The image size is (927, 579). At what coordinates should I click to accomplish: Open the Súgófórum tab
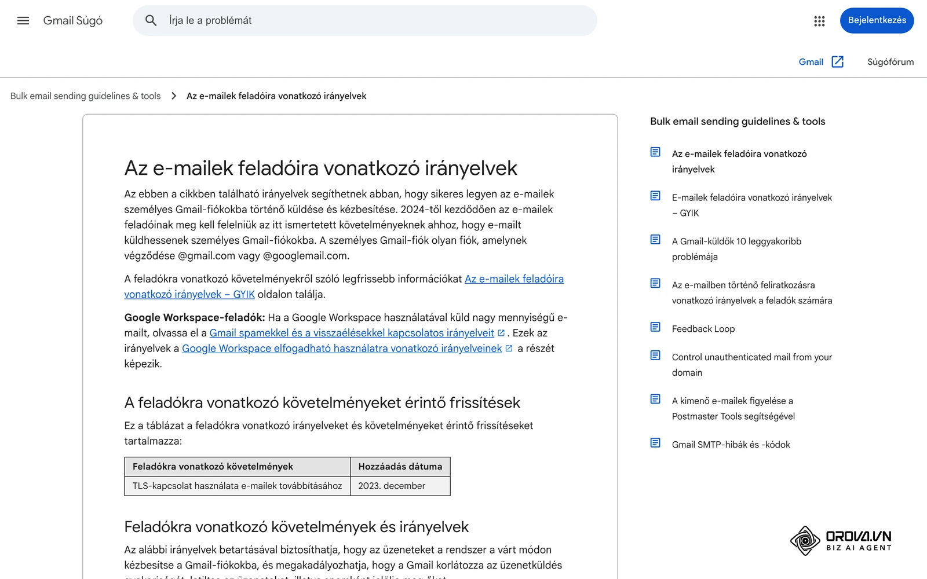[890, 62]
